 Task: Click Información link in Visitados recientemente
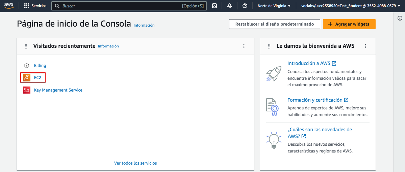pyautogui.click(x=108, y=46)
